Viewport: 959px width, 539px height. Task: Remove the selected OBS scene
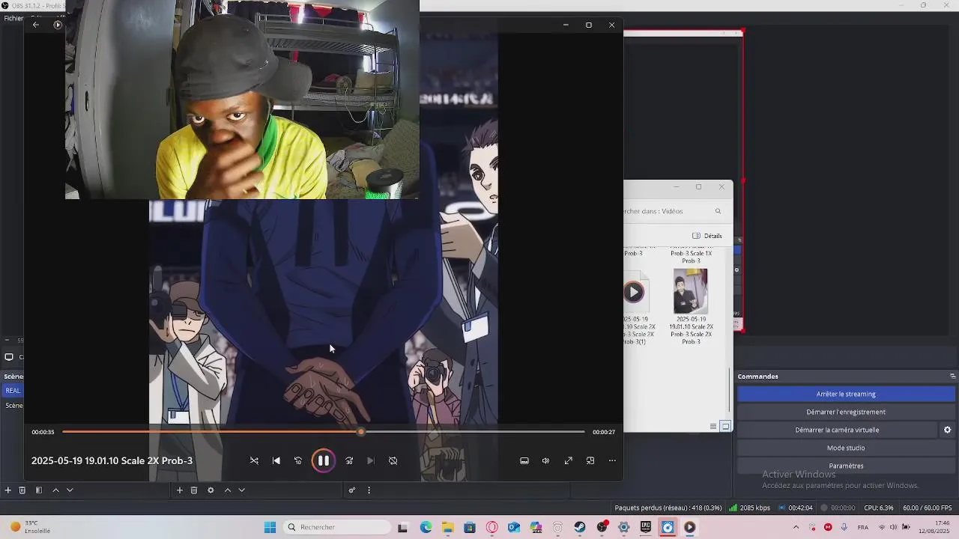(x=22, y=490)
